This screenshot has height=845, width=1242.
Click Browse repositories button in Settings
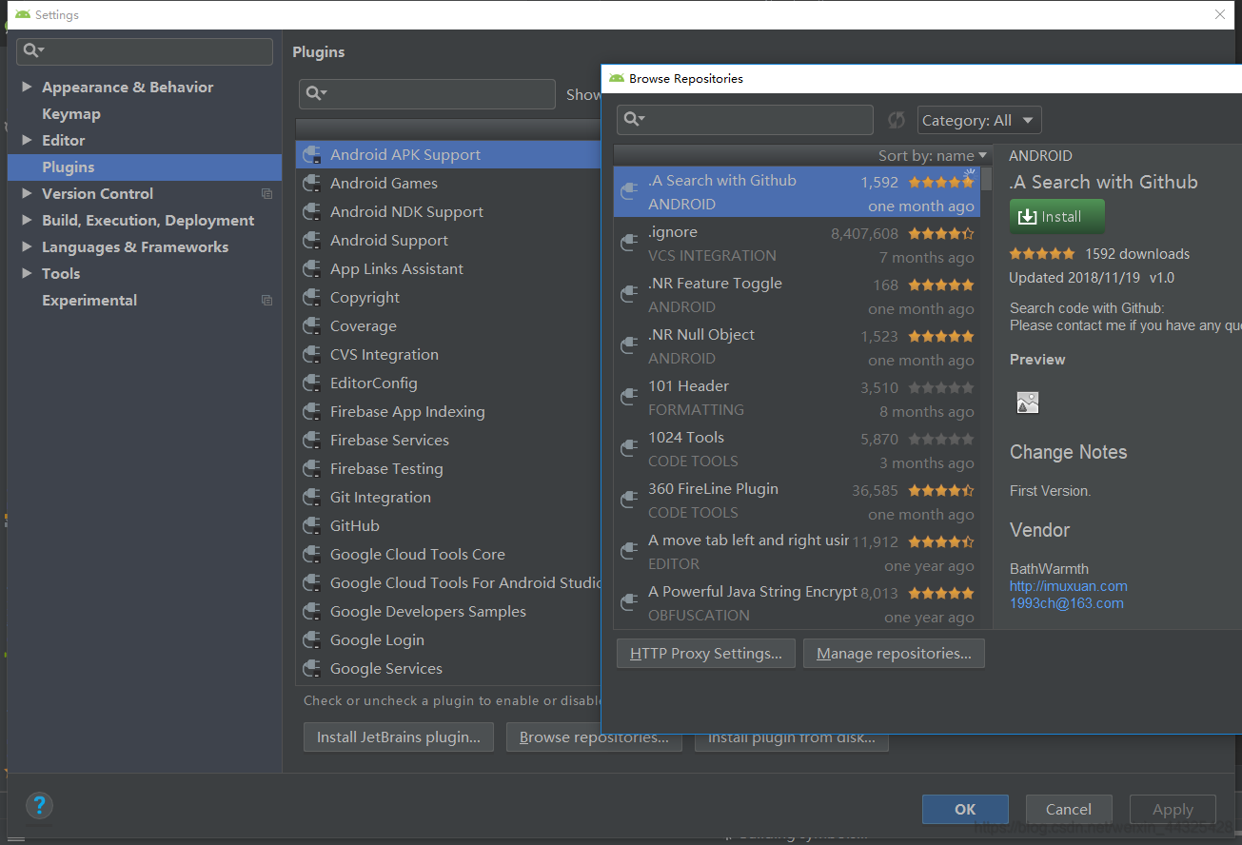click(x=594, y=737)
